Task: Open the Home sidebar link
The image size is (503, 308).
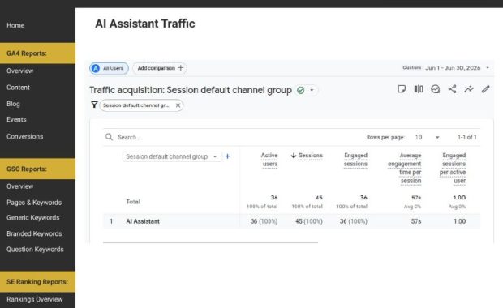Action: pos(15,25)
